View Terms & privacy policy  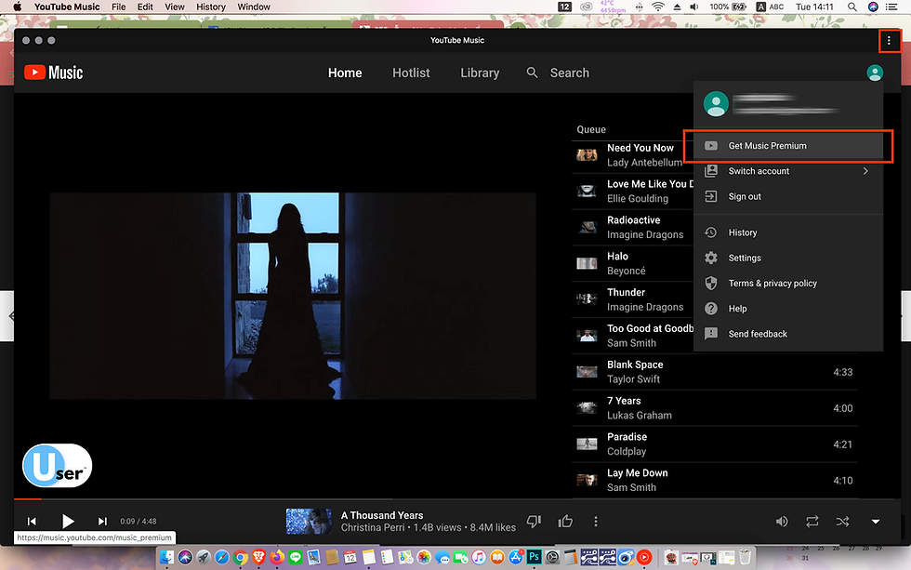click(788, 283)
